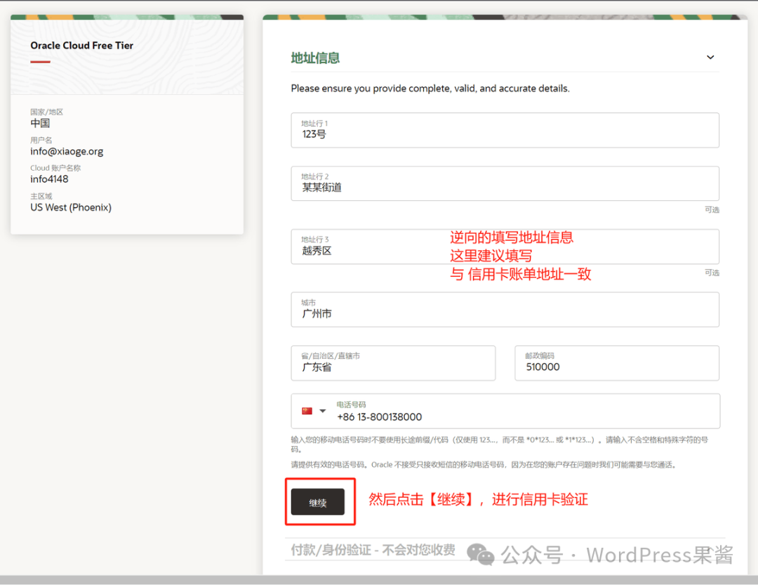Click the Oracle Cloud Free Tier title
The image size is (758, 585).
point(81,46)
